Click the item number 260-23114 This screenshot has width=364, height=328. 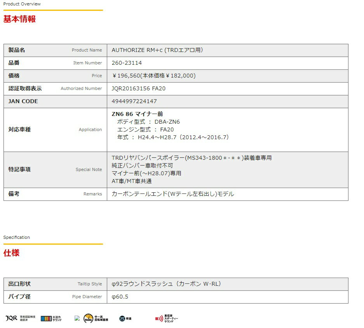(x=127, y=63)
